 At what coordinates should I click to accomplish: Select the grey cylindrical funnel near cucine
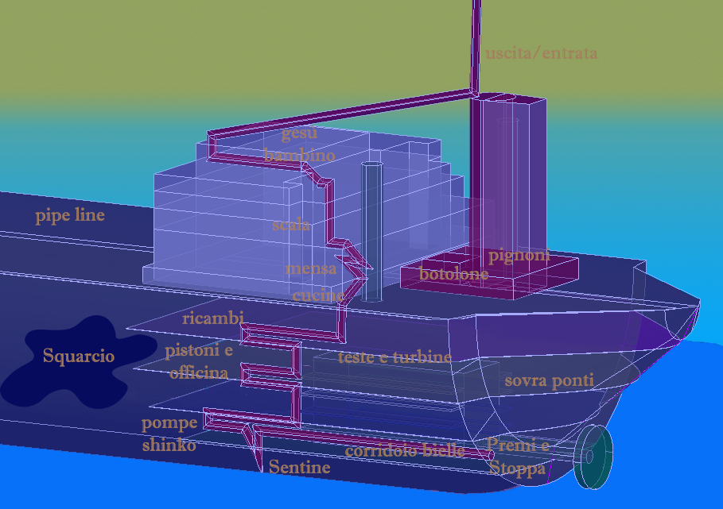(x=371, y=230)
